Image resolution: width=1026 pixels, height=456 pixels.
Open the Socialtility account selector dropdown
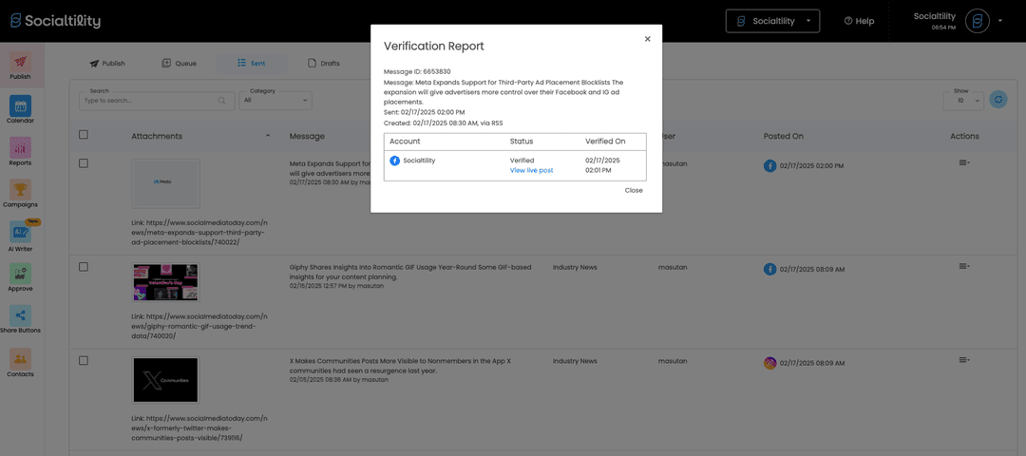(x=772, y=21)
